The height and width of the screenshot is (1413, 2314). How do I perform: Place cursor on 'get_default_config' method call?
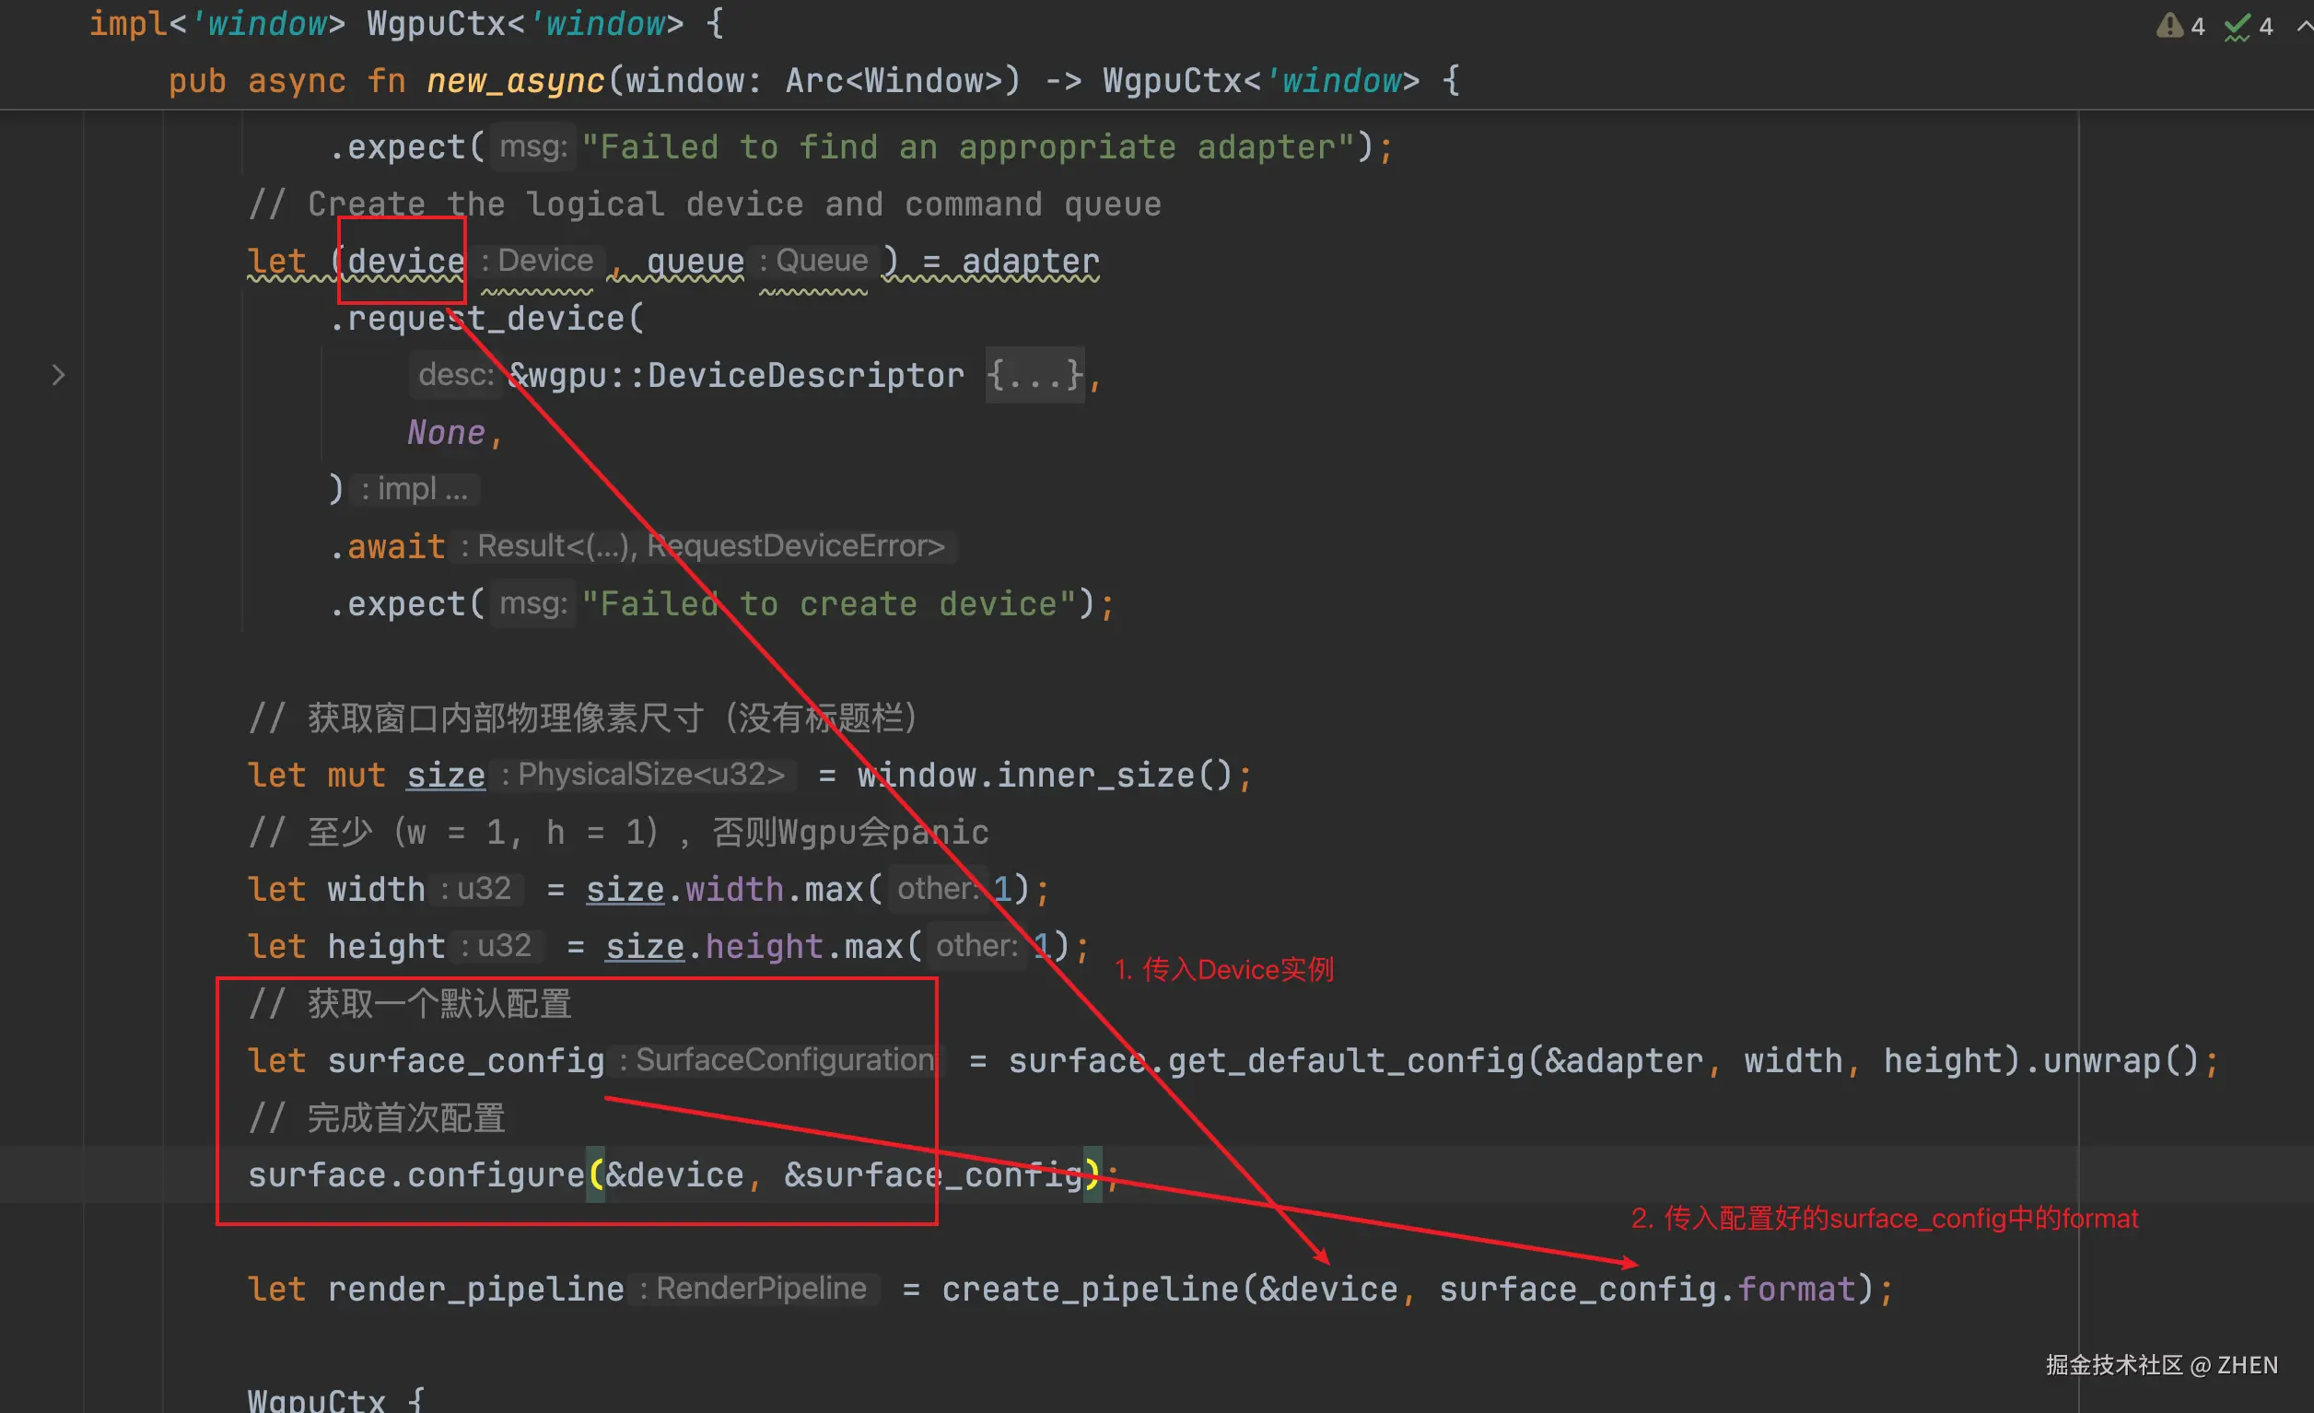[x=1346, y=1061]
